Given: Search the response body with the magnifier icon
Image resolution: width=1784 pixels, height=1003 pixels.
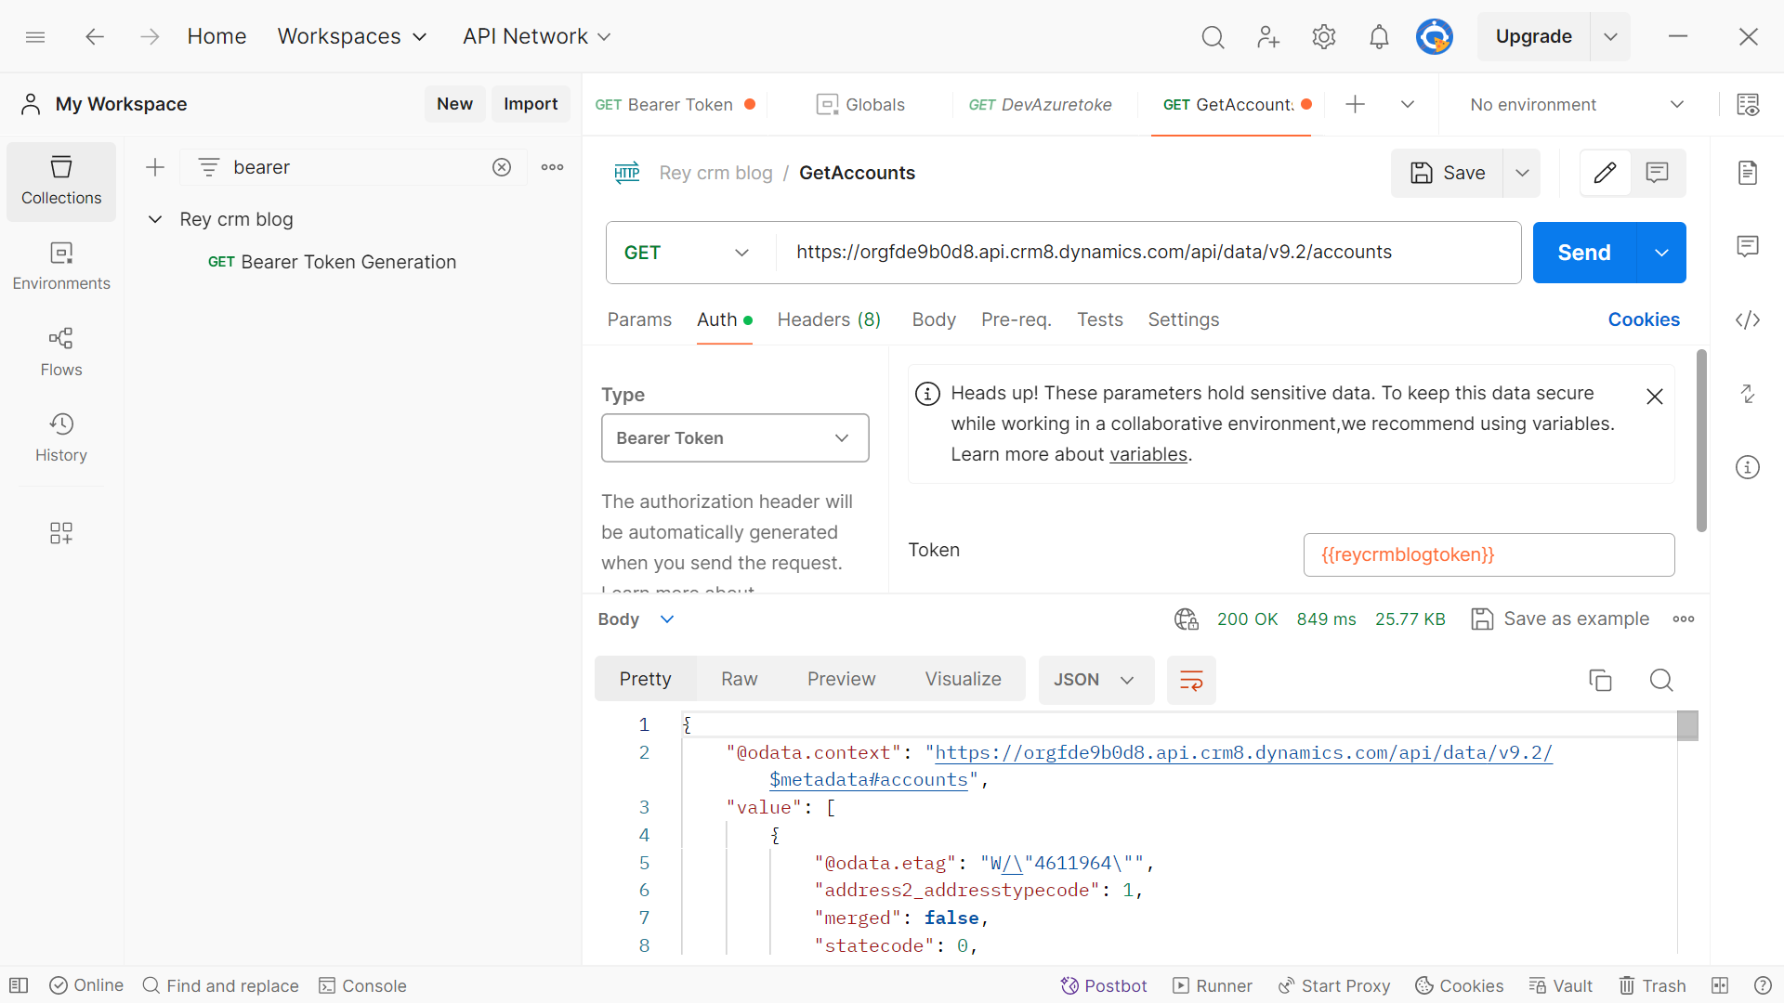Looking at the screenshot, I should coord(1661,680).
